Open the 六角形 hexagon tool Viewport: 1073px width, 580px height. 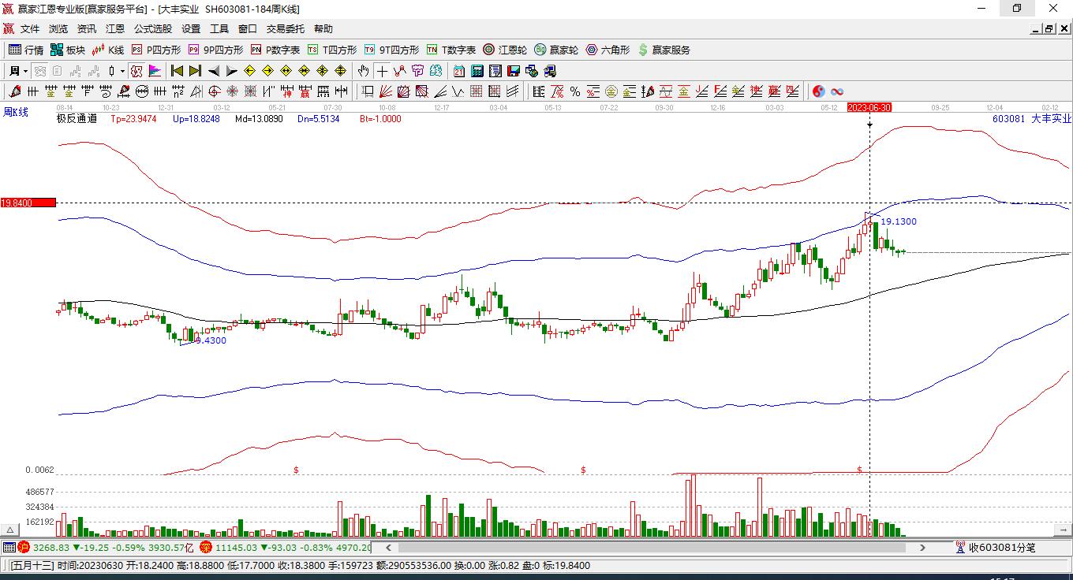608,50
